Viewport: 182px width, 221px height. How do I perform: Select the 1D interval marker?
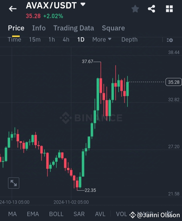pos(81,39)
